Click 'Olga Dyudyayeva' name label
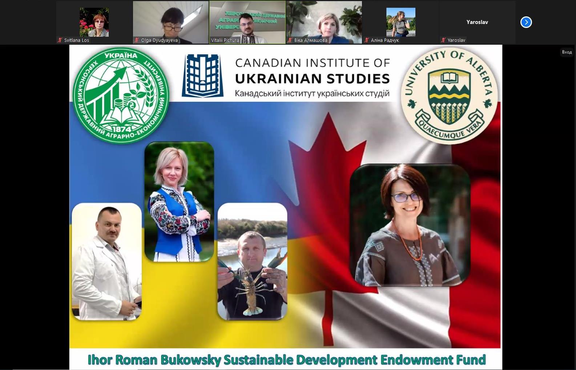Viewport: 576px width, 370px height. (x=159, y=40)
